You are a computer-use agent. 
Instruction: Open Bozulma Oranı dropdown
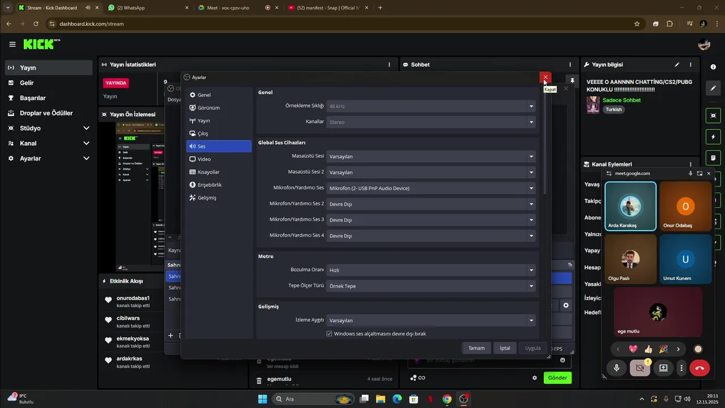pos(430,270)
